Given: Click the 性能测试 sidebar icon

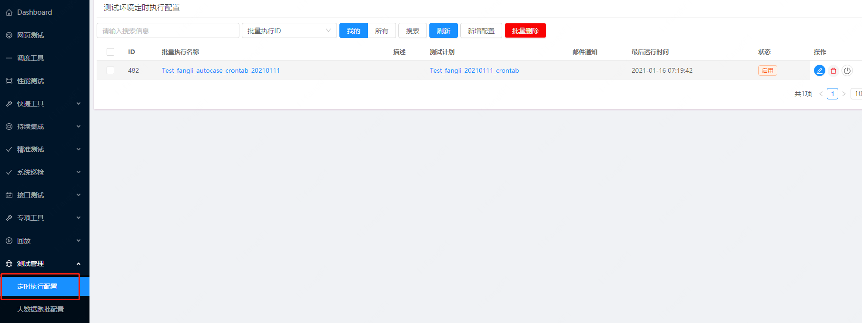Looking at the screenshot, I should point(9,81).
